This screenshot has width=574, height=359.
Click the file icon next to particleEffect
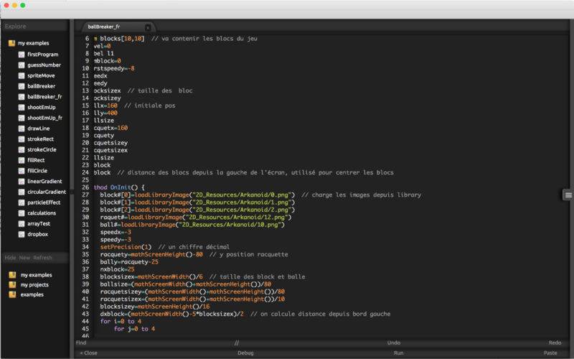coord(22,202)
